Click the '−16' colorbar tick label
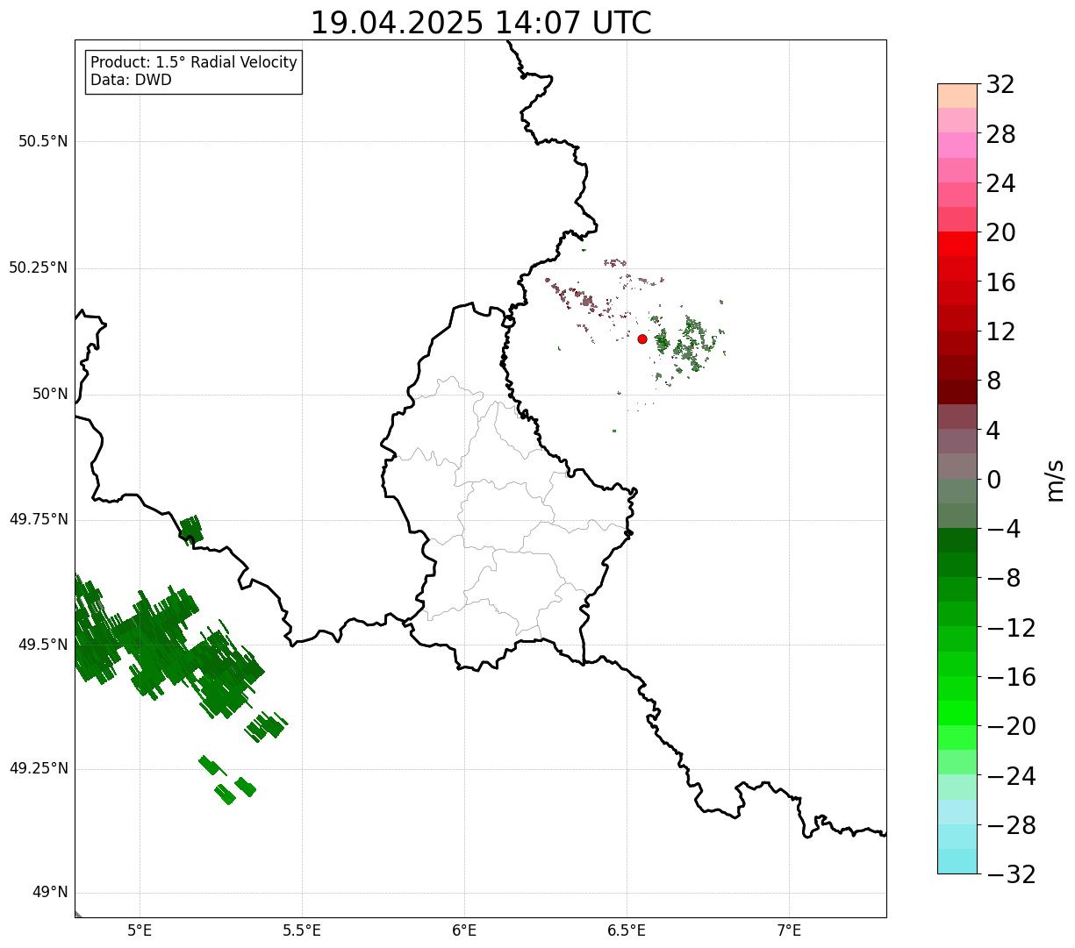1075x948 pixels. click(1011, 677)
